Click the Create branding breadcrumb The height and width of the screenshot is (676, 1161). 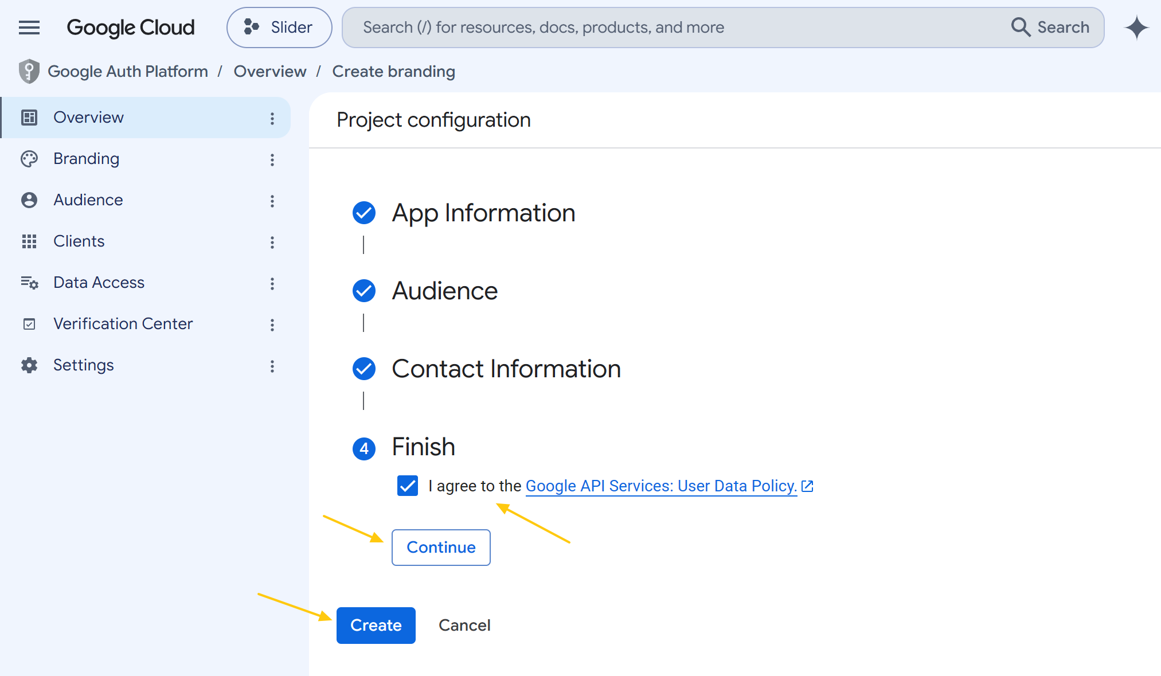[x=394, y=71]
